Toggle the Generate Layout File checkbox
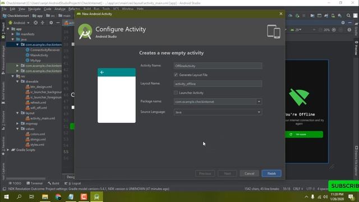359x202 pixels. click(176, 75)
